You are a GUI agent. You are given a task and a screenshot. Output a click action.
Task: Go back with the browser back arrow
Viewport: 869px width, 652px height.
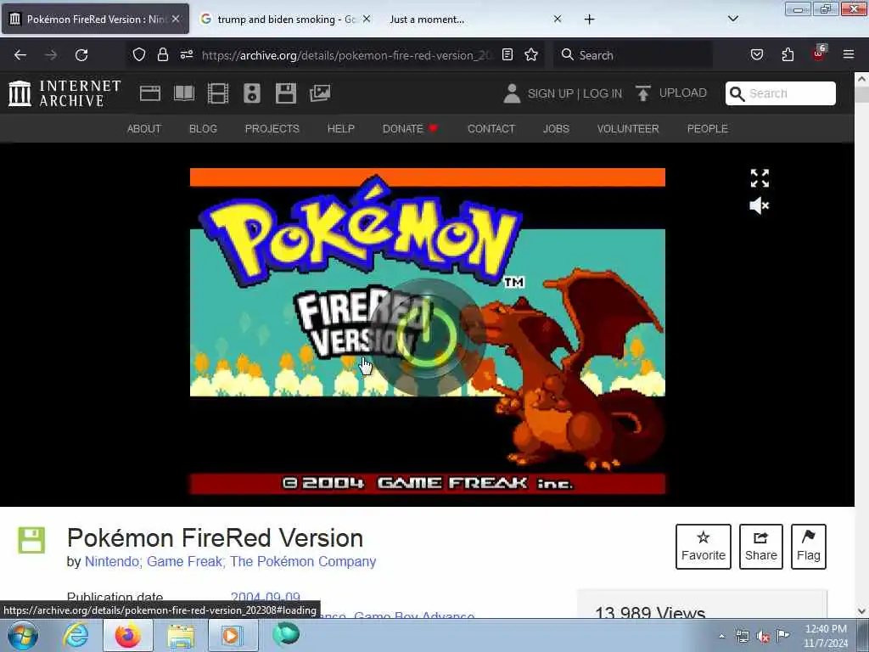[20, 55]
